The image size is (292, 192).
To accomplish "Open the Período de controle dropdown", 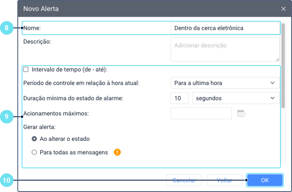I will (x=224, y=83).
